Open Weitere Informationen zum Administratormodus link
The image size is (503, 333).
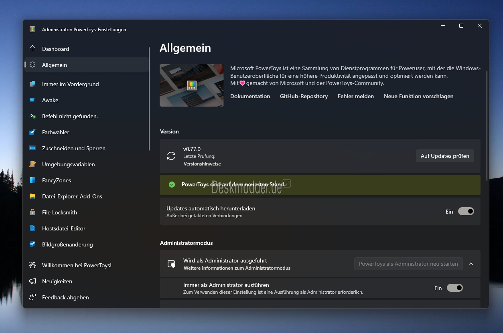[x=237, y=268]
